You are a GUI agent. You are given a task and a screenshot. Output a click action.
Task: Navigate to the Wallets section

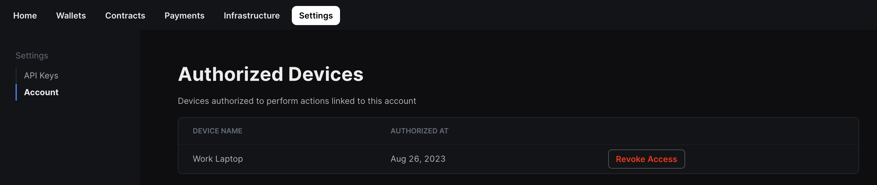(x=71, y=15)
